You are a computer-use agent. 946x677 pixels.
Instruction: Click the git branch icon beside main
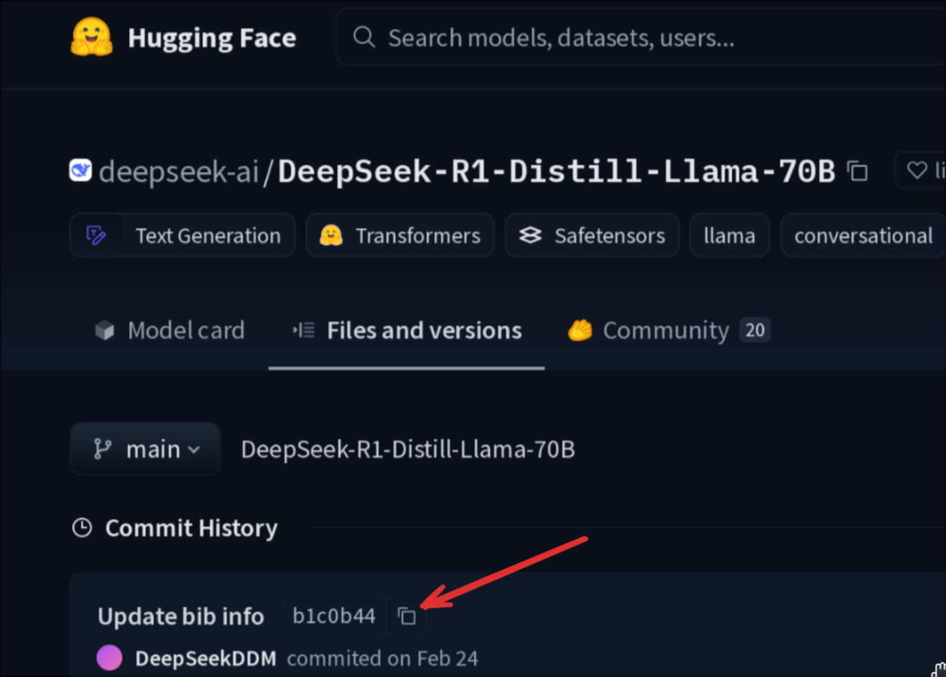point(103,449)
